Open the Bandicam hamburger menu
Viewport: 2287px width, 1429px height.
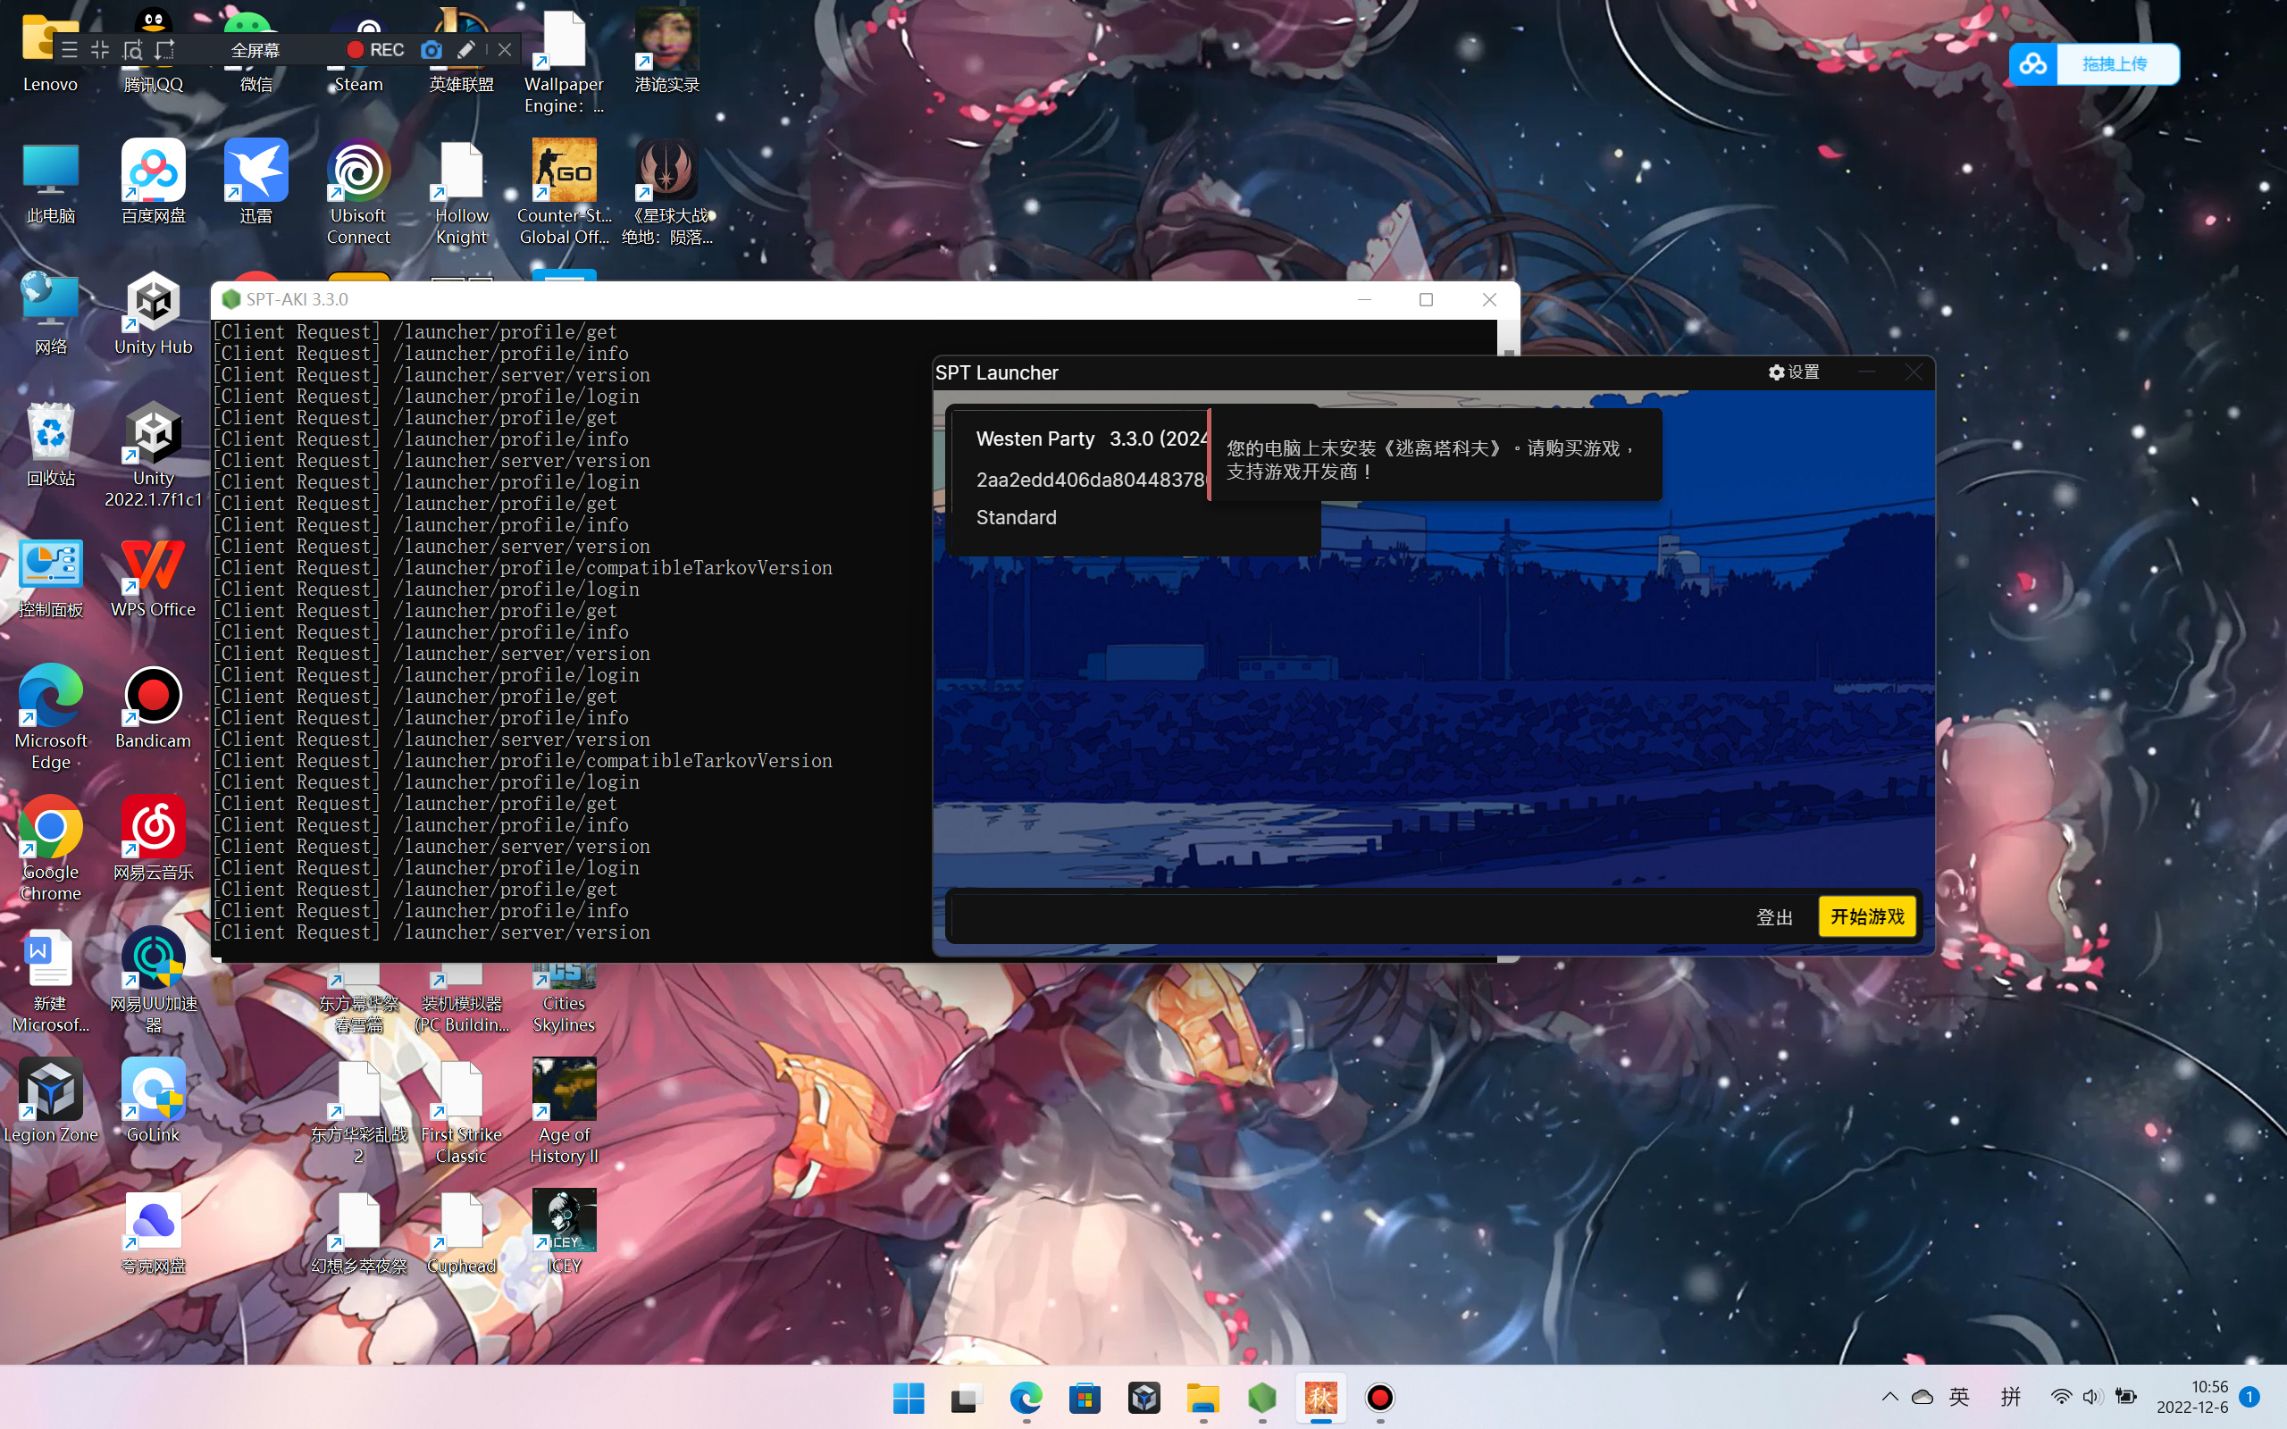tap(69, 50)
